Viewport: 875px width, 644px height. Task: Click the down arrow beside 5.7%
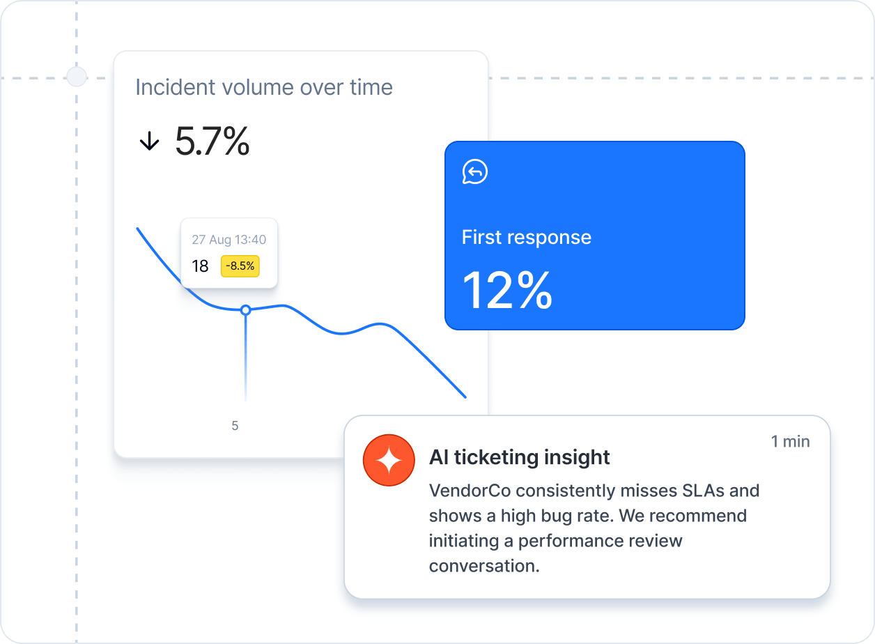tap(149, 142)
